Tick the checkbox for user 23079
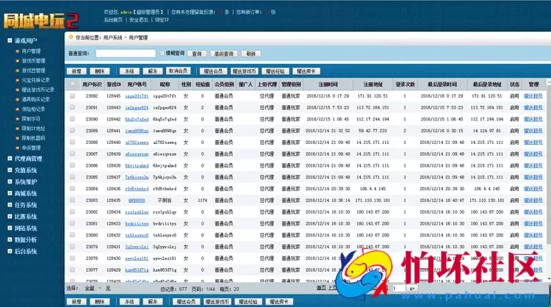This screenshot has height=307, width=551. [73, 247]
